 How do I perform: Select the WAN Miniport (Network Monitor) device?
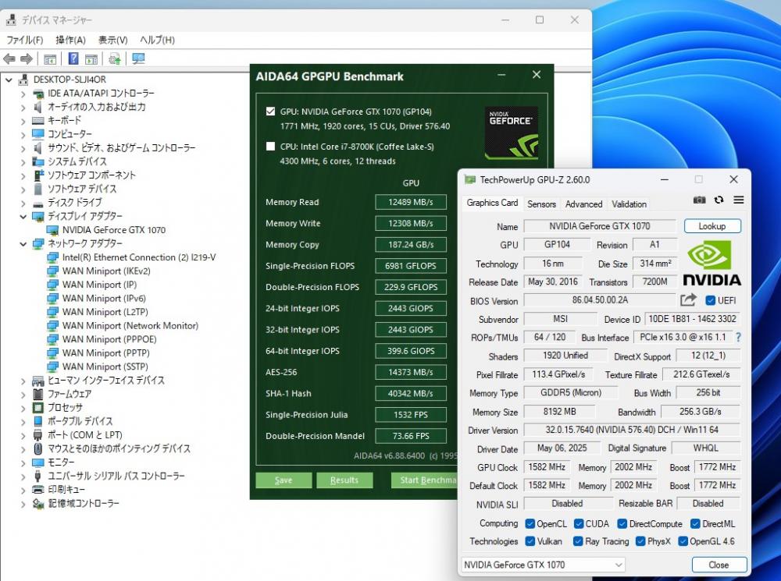point(130,326)
